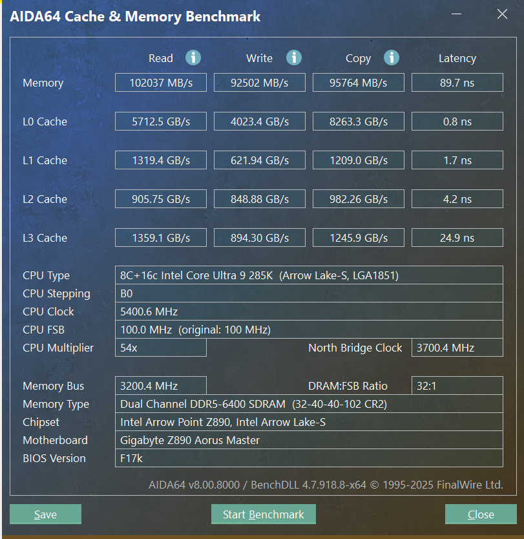Viewport: 524px width, 539px height.
Task: Click the Close button at the bottom
Action: click(480, 514)
